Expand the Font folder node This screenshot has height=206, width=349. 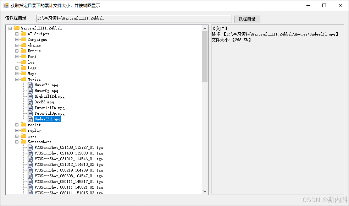[x=17, y=56]
